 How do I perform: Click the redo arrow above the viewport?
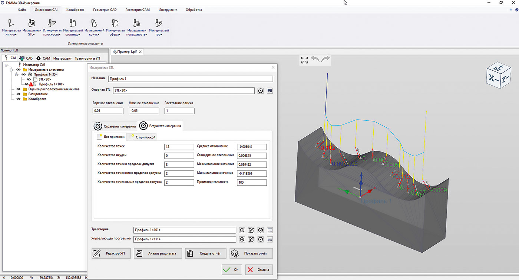click(325, 59)
